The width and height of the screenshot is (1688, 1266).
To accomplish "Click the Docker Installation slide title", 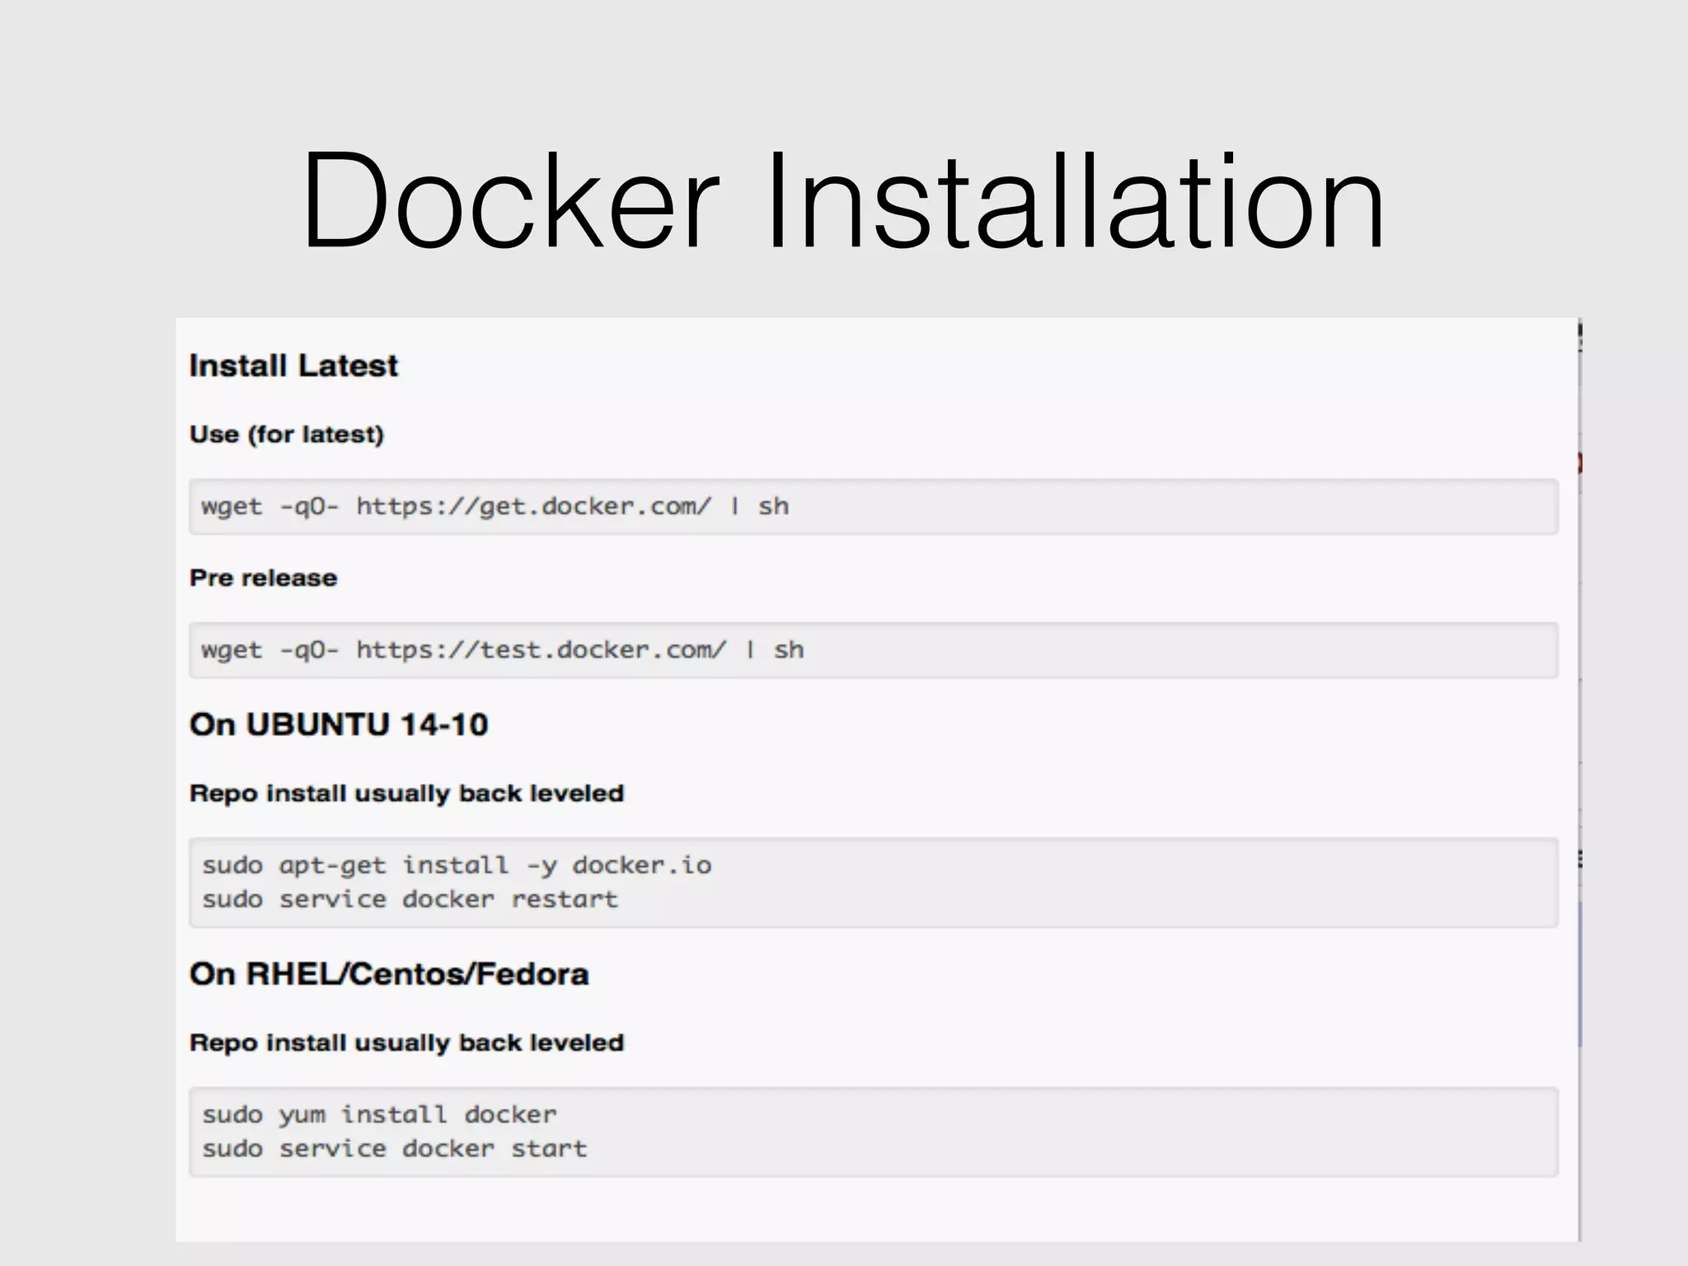I will 842,200.
